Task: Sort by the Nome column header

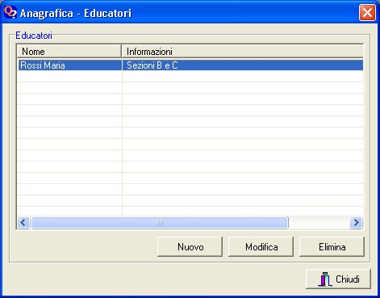Action: (69, 51)
